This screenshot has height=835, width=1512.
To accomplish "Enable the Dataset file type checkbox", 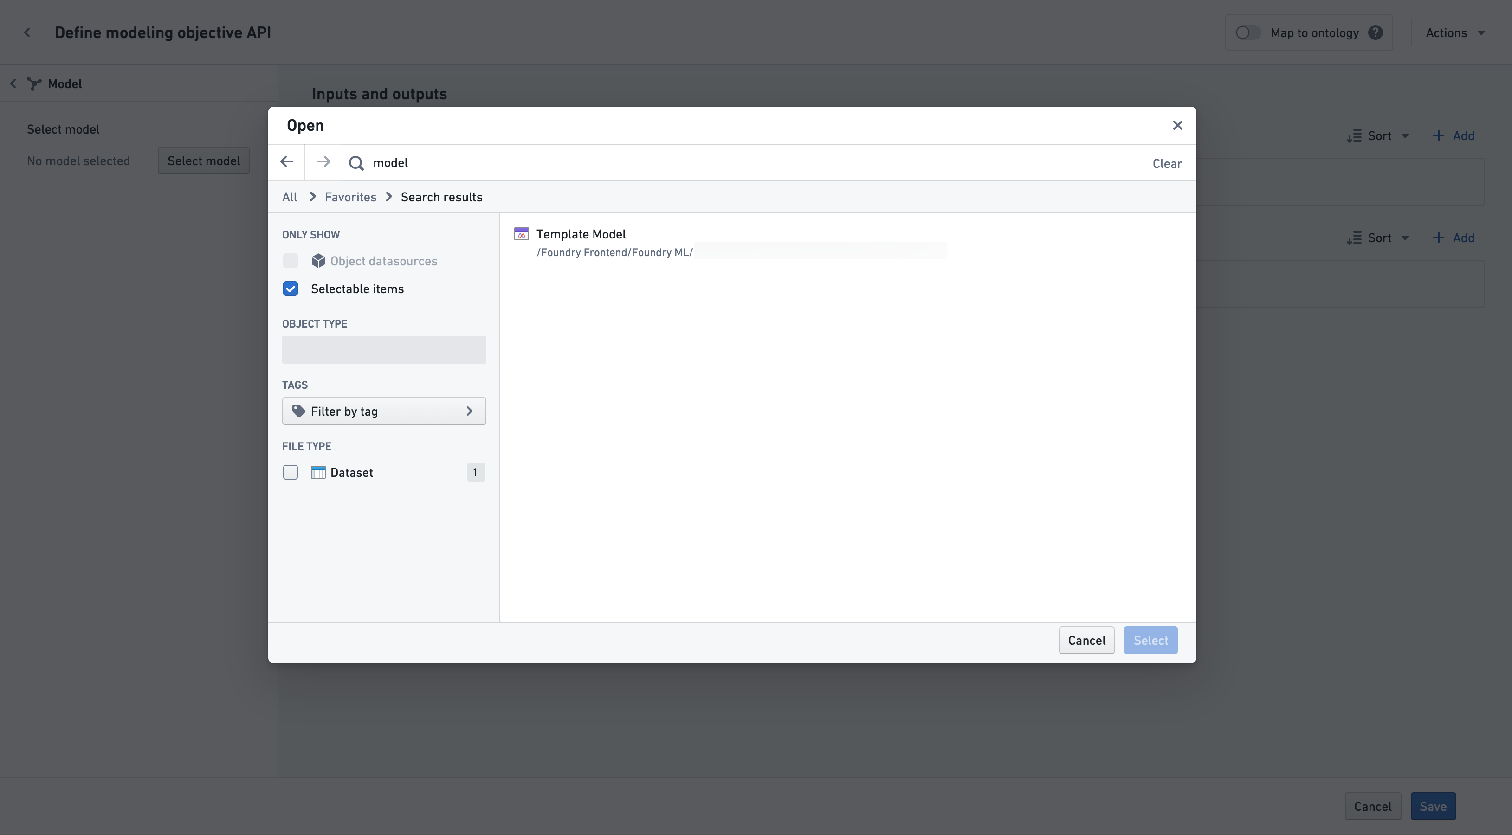I will pos(290,472).
